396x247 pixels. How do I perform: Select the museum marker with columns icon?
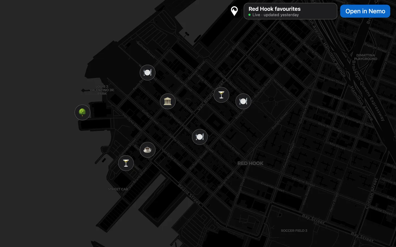168,101
